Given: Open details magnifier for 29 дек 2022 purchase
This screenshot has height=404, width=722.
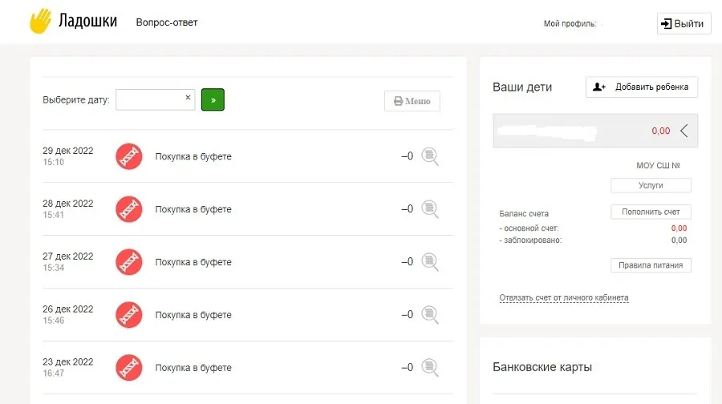Looking at the screenshot, I should (x=430, y=156).
